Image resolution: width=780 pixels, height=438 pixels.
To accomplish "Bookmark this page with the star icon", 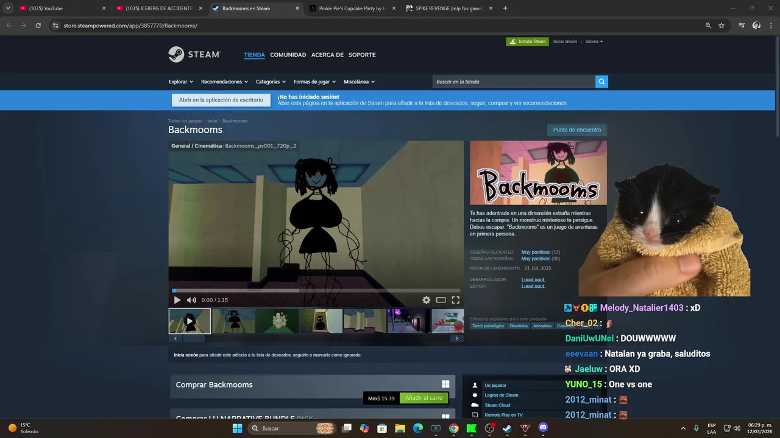I will tap(721, 26).
